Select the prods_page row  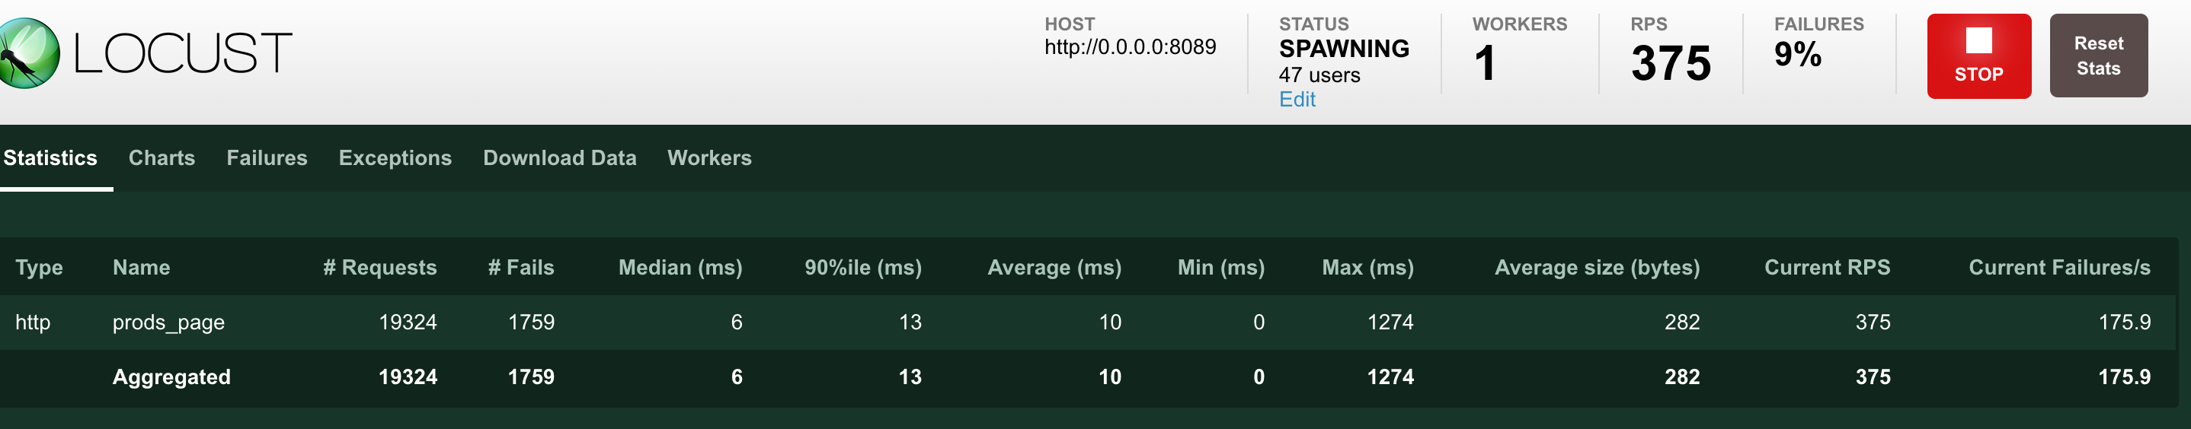tap(1089, 322)
